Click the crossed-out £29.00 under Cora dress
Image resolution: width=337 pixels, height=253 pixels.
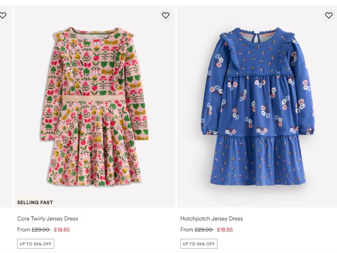pyautogui.click(x=41, y=230)
